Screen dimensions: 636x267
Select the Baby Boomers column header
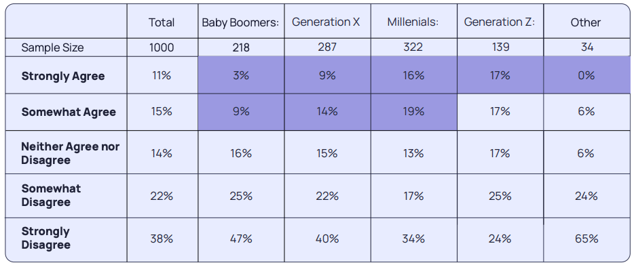(x=240, y=22)
